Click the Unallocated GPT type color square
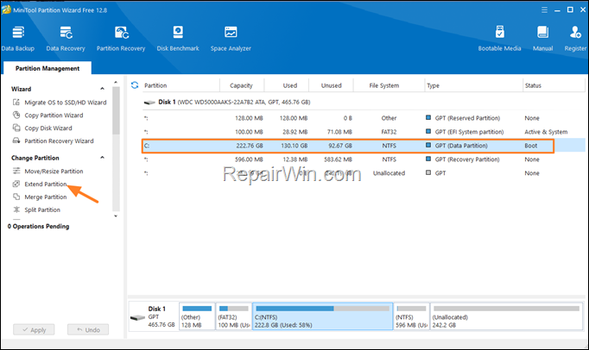589x350 pixels. click(428, 172)
